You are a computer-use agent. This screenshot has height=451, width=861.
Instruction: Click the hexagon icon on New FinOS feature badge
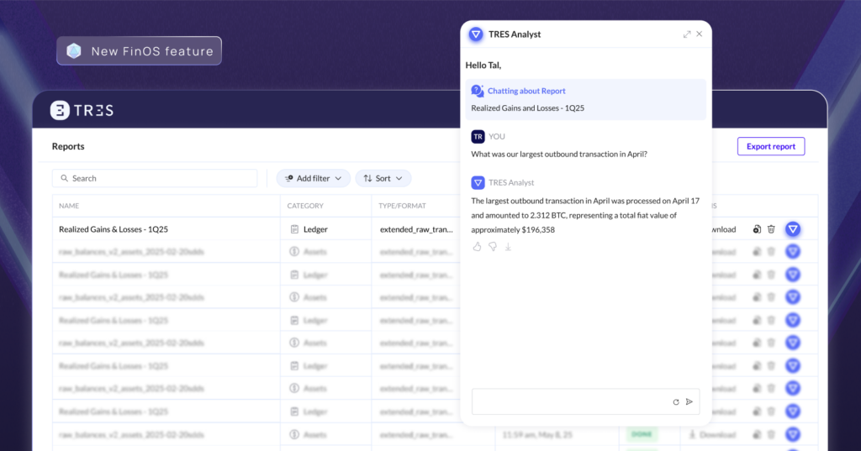pyautogui.click(x=74, y=51)
